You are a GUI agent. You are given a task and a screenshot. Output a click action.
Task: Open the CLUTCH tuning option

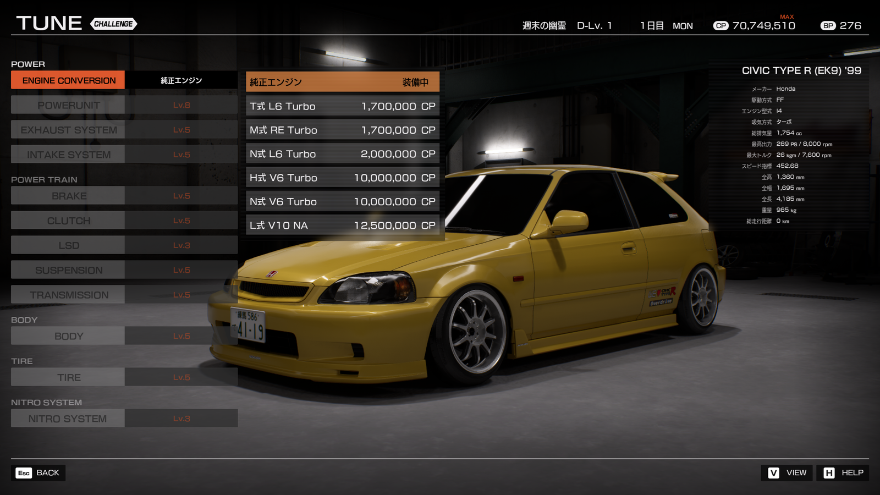[x=67, y=220]
